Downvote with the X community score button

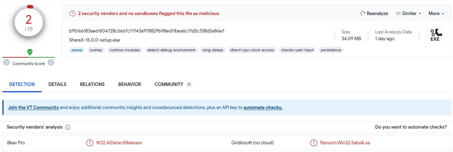(6, 63)
